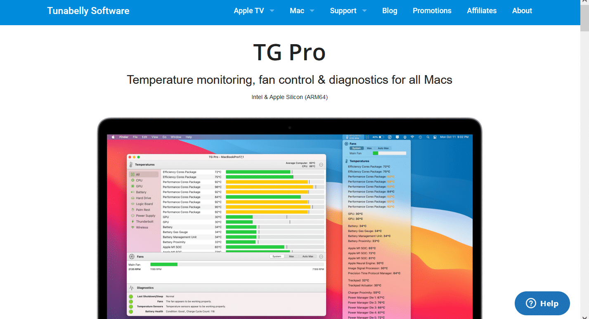Click Apple Neural Engine reading in dropdown
The height and width of the screenshot is (319, 589).
(366, 263)
